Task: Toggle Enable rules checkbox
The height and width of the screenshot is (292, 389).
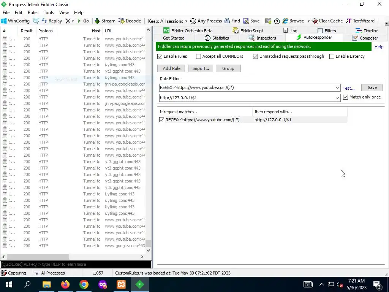Action: click(160, 56)
